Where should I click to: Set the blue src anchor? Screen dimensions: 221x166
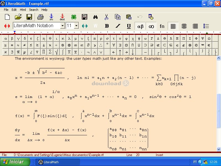click(51, 17)
